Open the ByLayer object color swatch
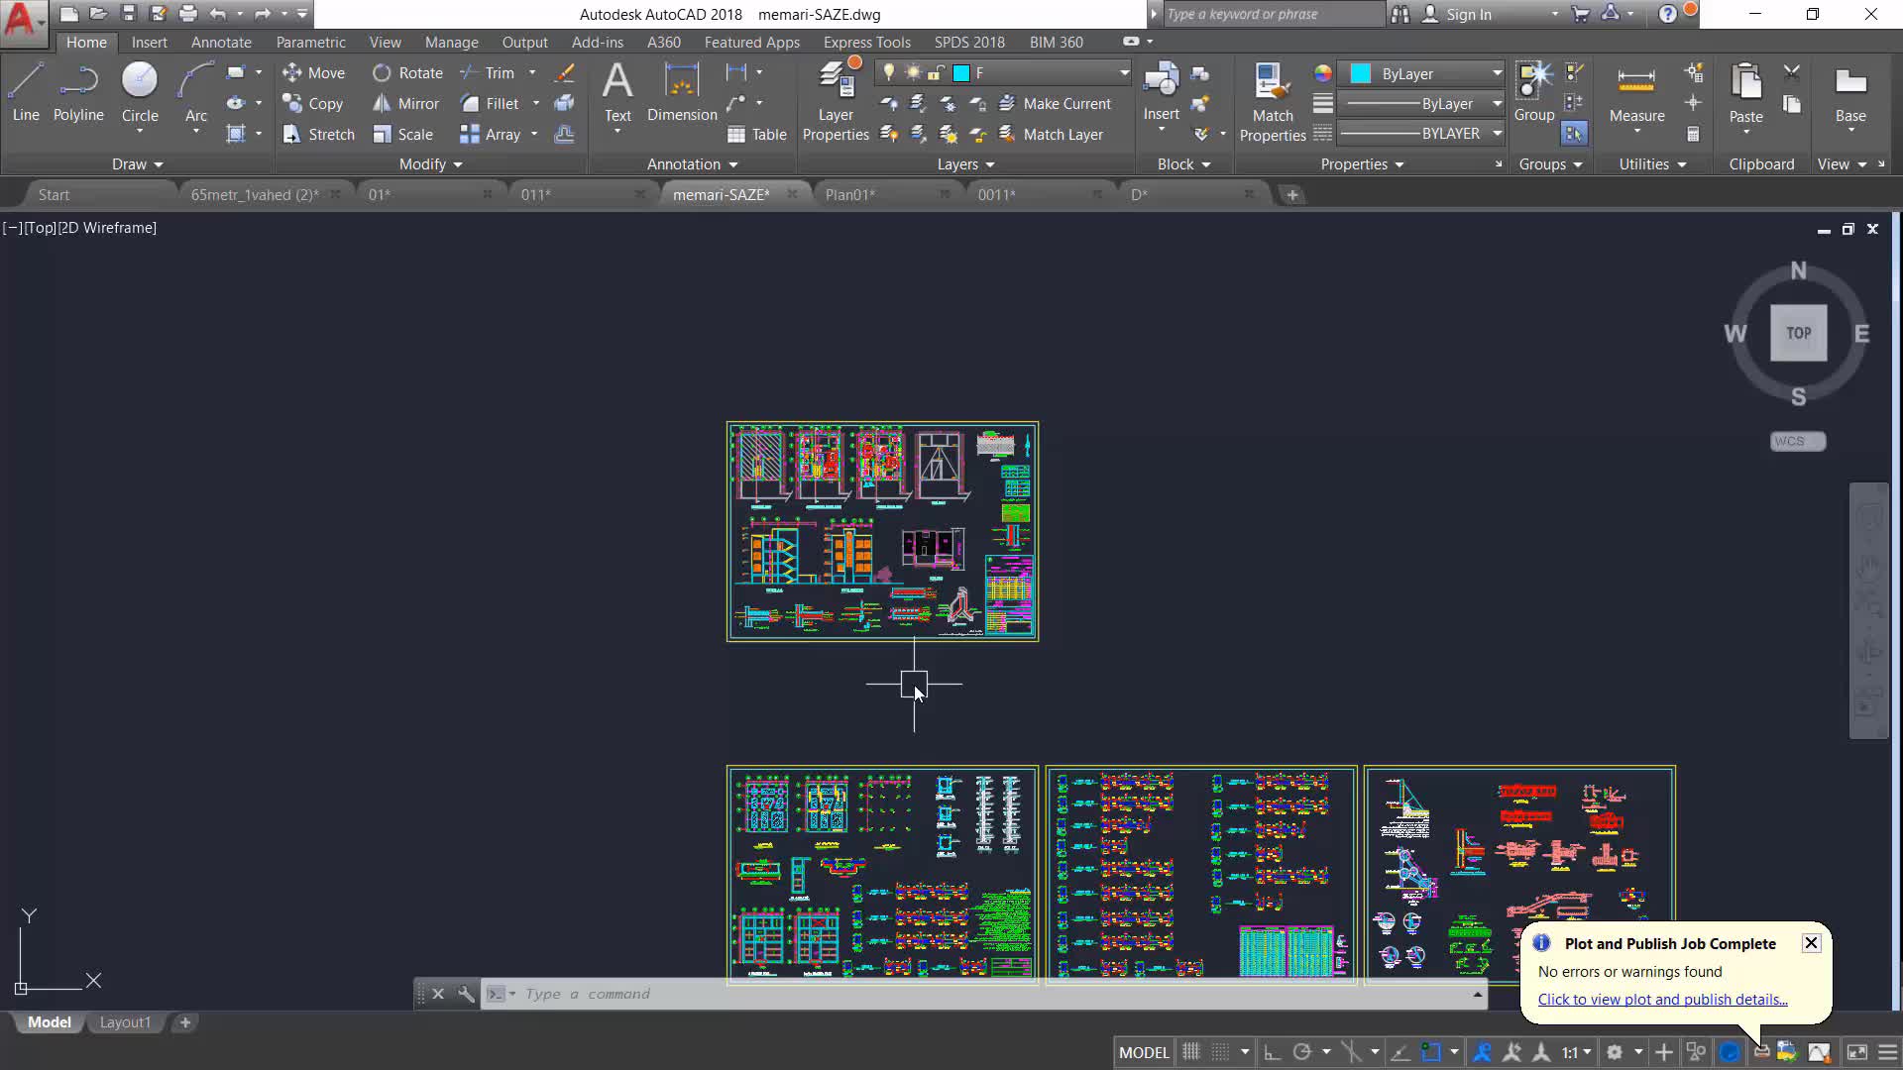Viewport: 1903px width, 1070px height. pos(1361,74)
